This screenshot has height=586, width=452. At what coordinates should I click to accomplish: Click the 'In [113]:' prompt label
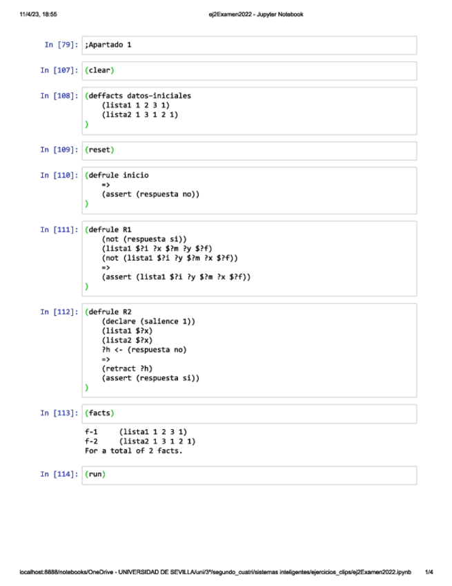59,413
